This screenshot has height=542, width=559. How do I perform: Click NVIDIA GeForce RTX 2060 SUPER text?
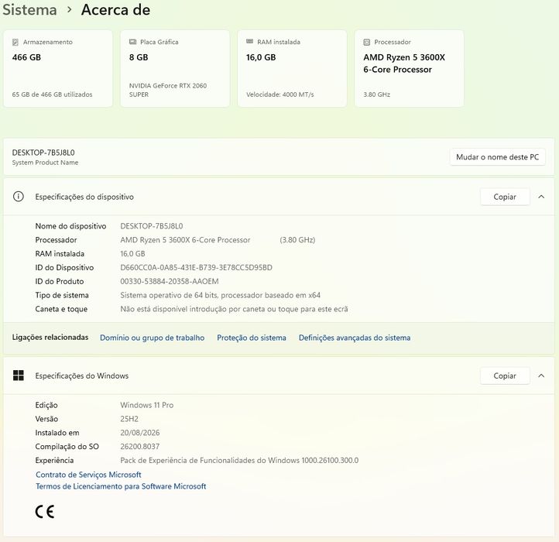(168, 90)
